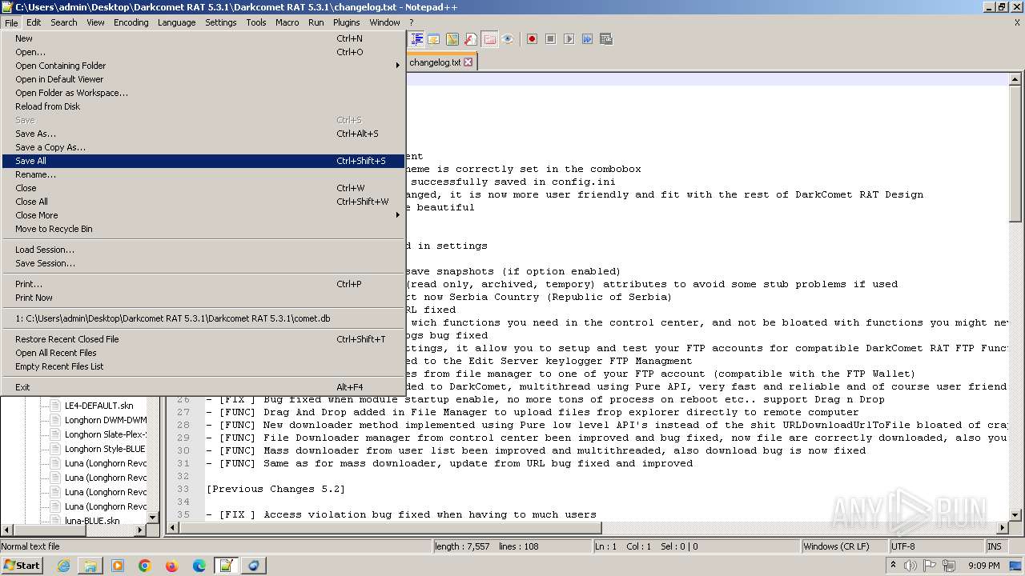The height and width of the screenshot is (576, 1025).
Task: Choose Close All menu entry
Action: tap(203, 202)
